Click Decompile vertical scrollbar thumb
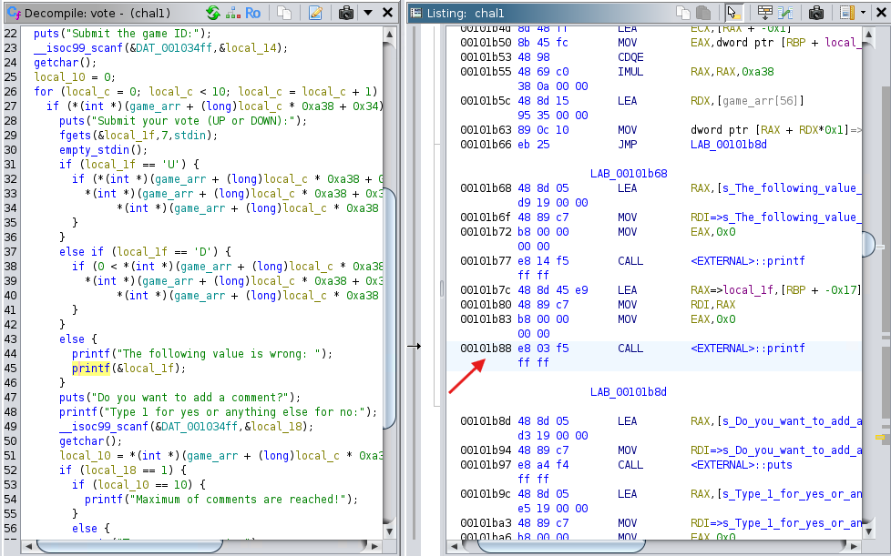This screenshot has height=556, width=891. click(x=390, y=309)
